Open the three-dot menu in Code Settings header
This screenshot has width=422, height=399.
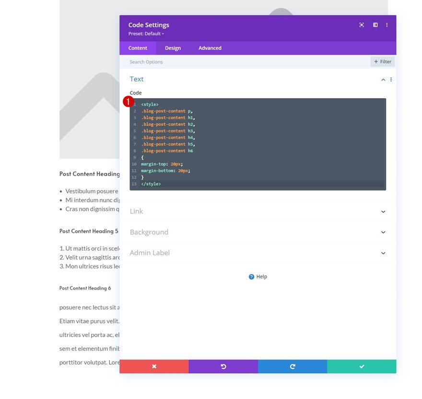click(387, 24)
